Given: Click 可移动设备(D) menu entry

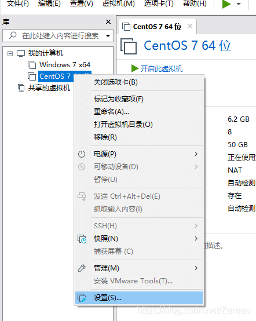Looking at the screenshot, I should (x=139, y=167).
